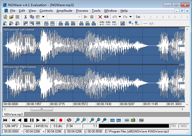
Task: Expand the empty toolbar combo box
Action: [79, 17]
